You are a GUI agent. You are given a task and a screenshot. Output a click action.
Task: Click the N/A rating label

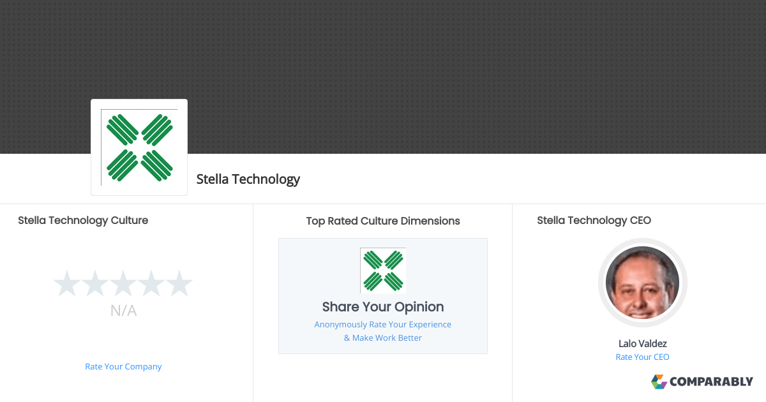123,311
